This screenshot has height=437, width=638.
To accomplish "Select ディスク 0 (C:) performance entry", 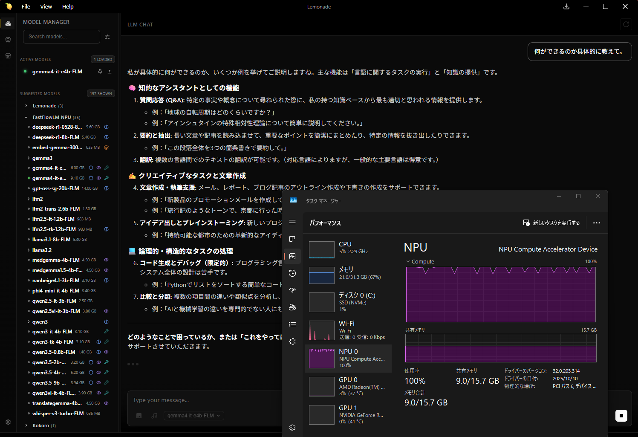I will point(348,302).
